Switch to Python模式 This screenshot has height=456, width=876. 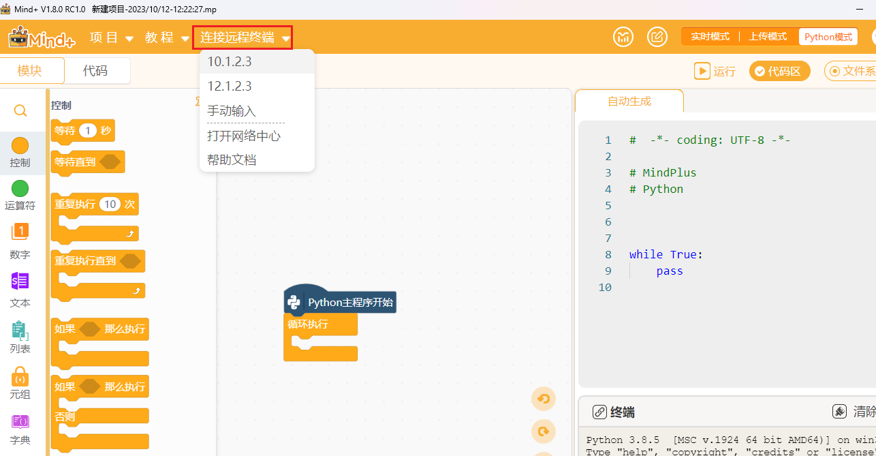click(x=828, y=37)
